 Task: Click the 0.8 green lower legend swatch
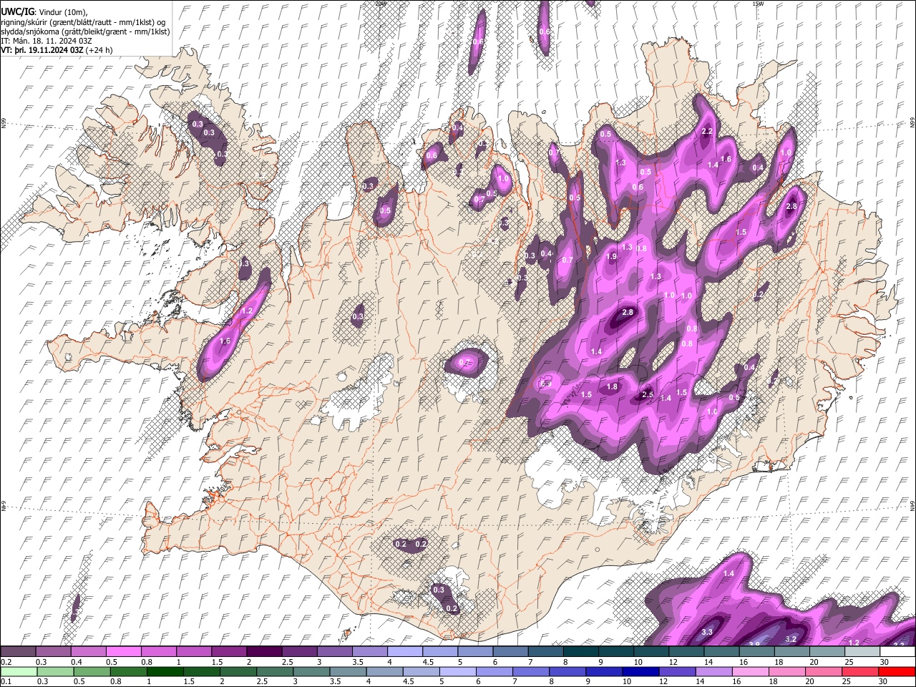tap(129, 671)
